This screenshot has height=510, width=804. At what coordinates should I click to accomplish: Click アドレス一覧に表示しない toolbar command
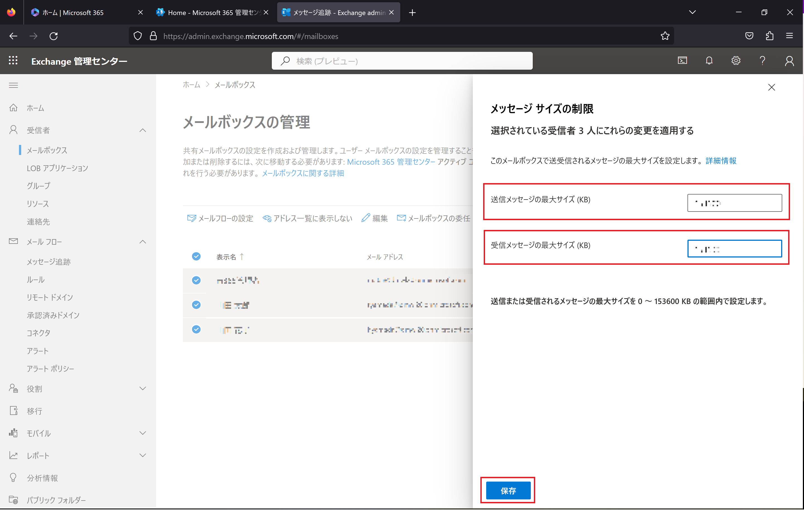pos(307,218)
